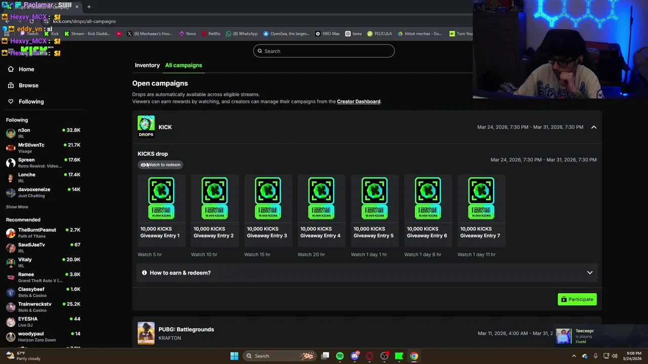Open the PELICULA bookmark
This screenshot has height=364, width=648.
(x=380, y=34)
